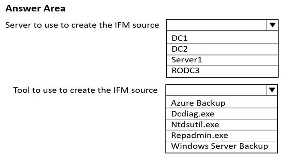
Task: Select Dcdiag.exe from the tool list
Action: click(222, 114)
